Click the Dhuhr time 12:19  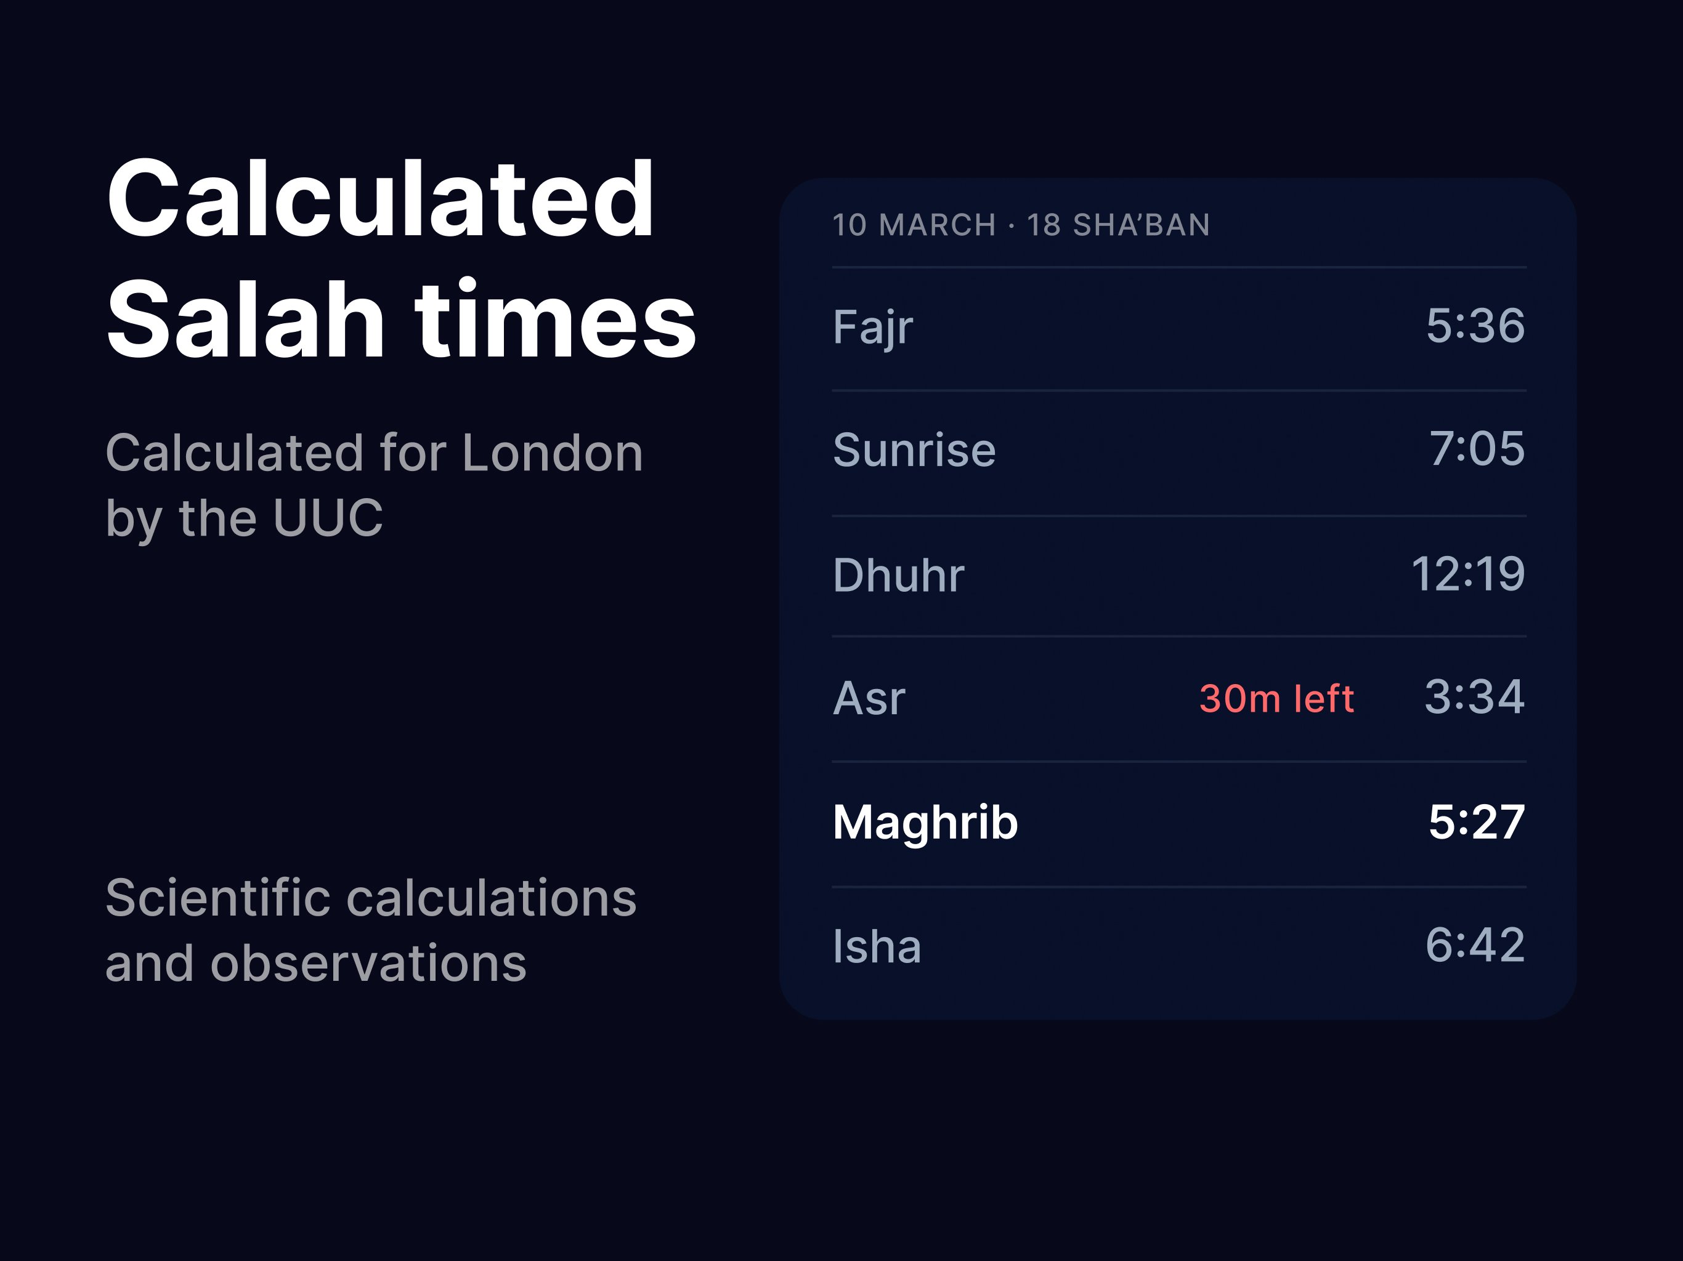(x=1470, y=575)
